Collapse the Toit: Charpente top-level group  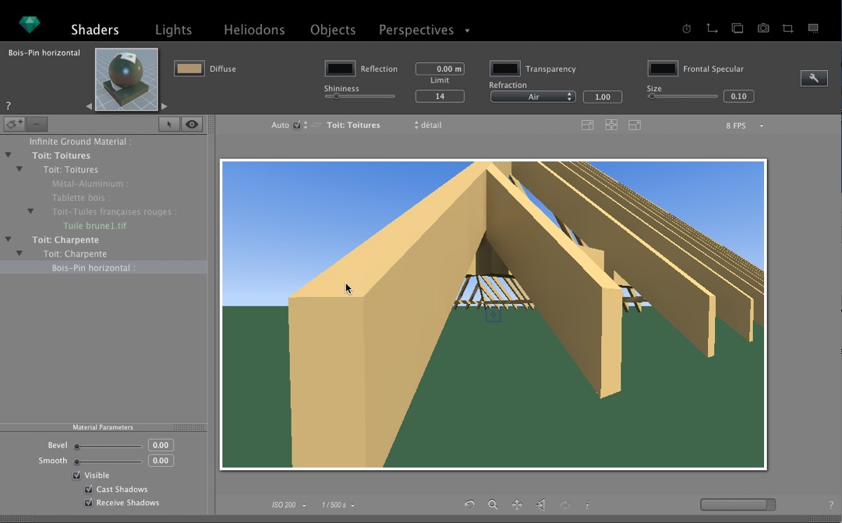(x=9, y=240)
